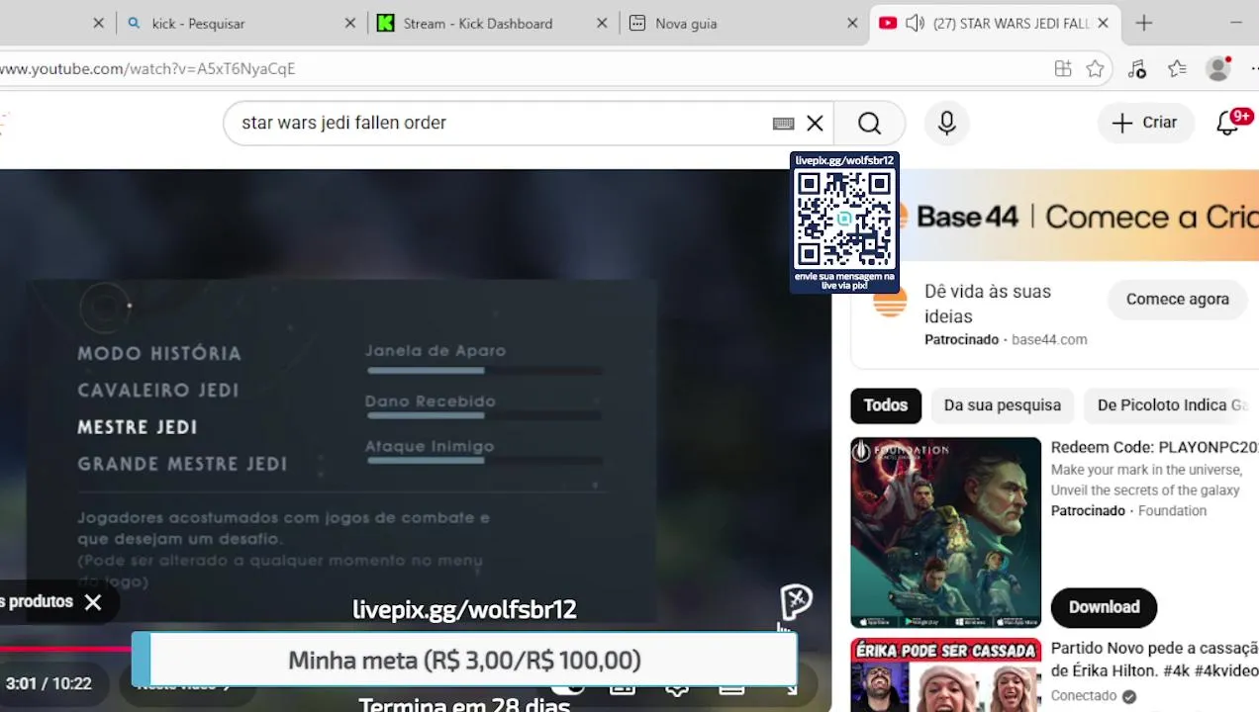Close the kick - Pesquisar tab
Screen dimensions: 1259x712
350,23
